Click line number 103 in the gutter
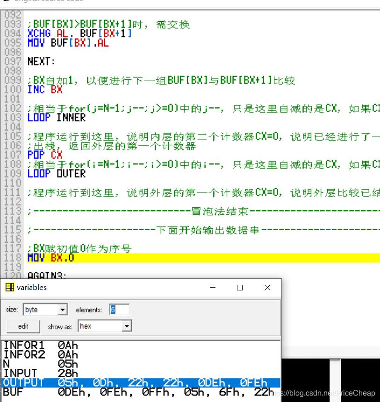The width and height of the screenshot is (380, 402). 13,118
